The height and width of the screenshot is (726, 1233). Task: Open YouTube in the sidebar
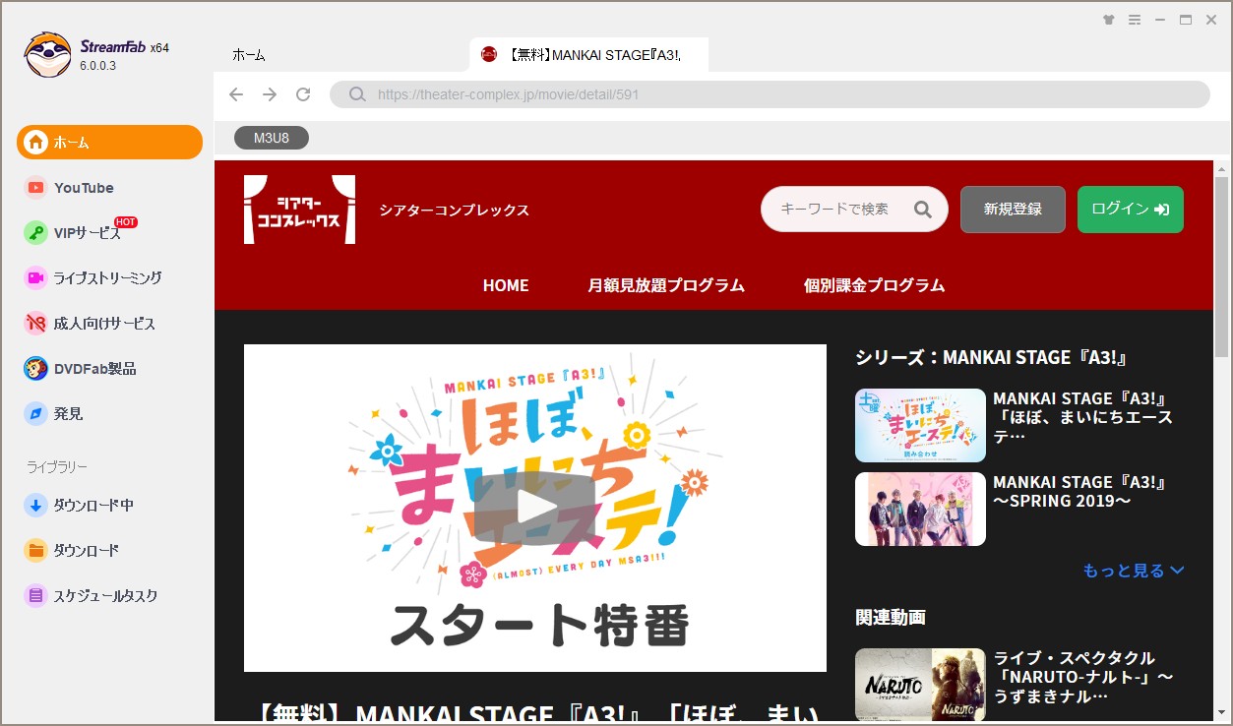click(84, 187)
